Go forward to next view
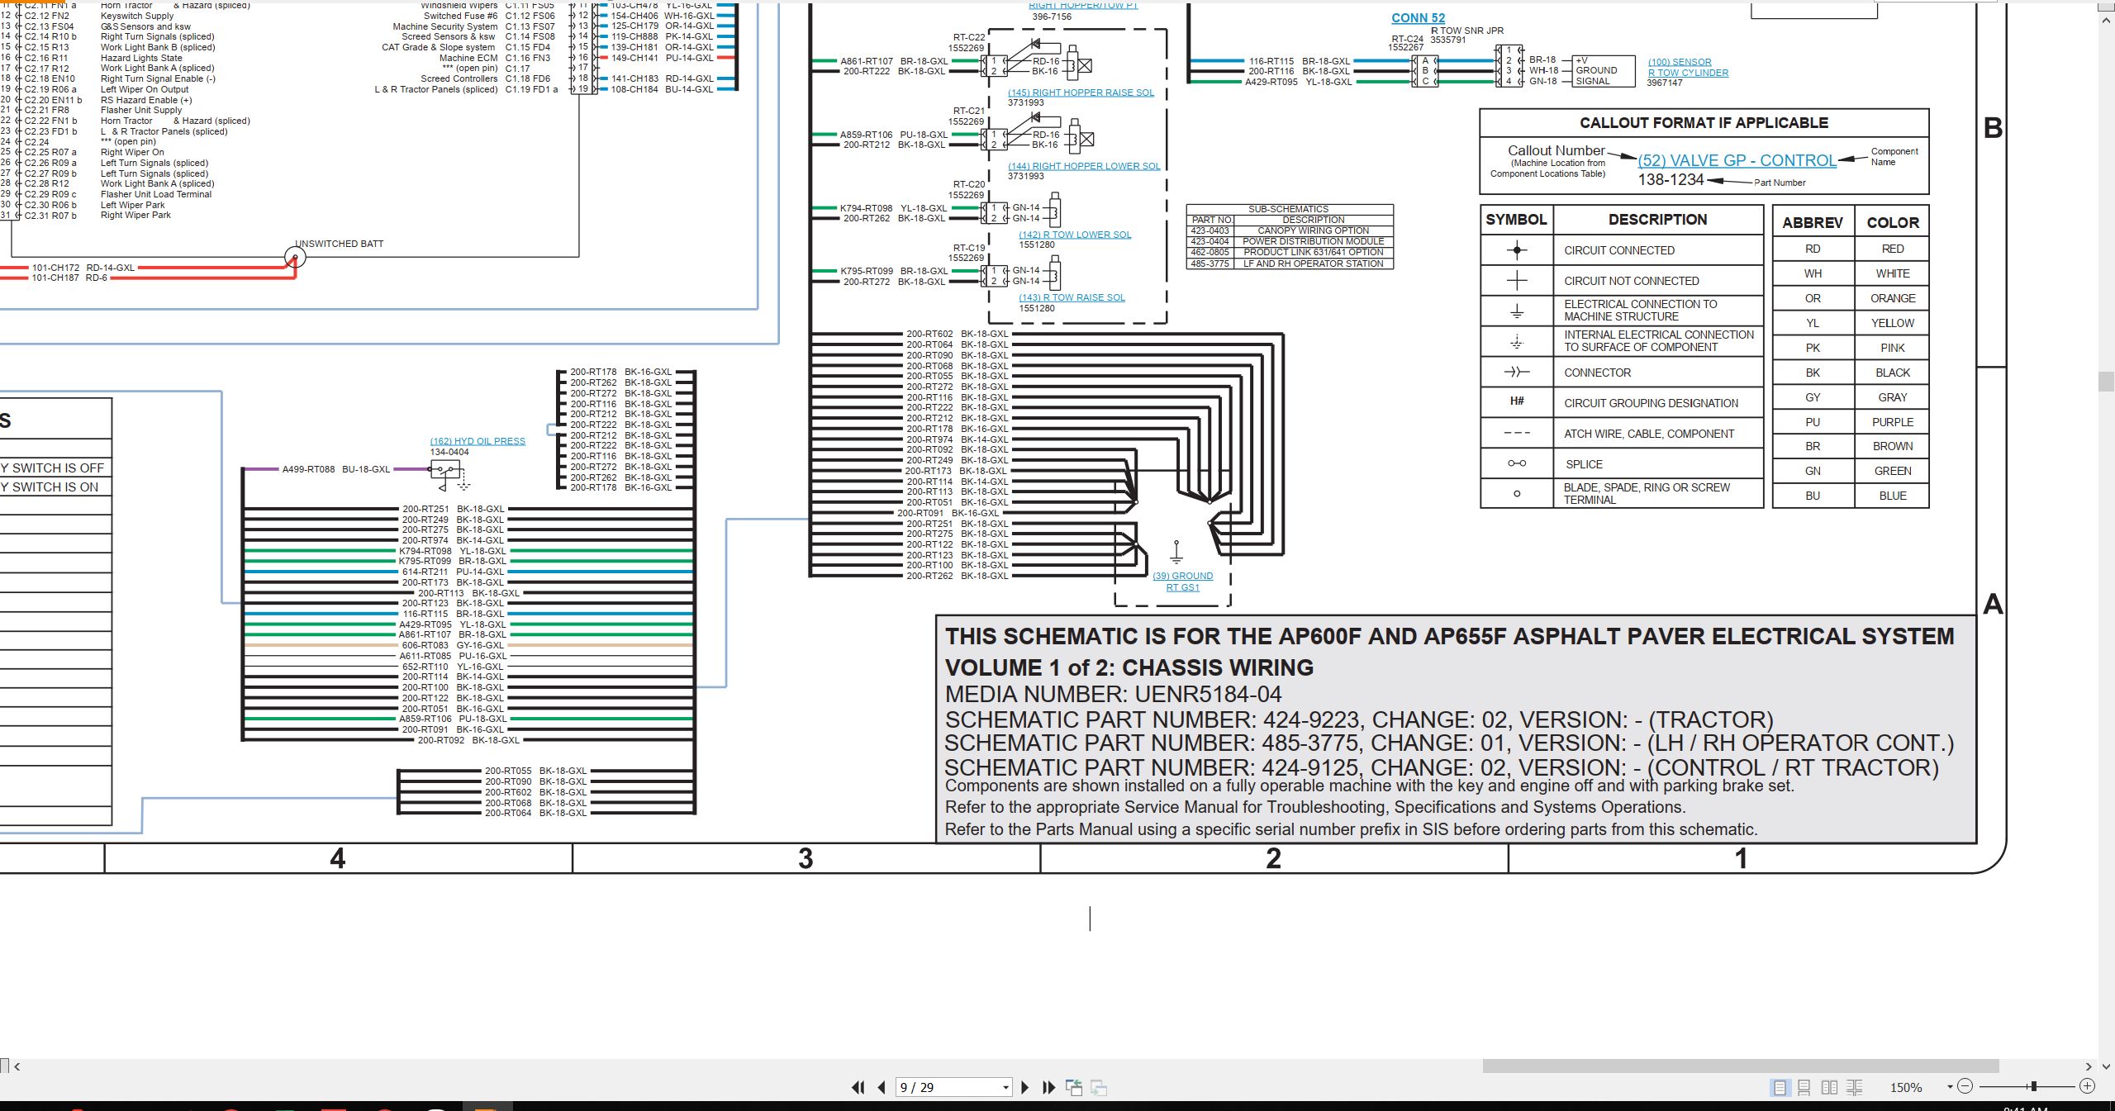 click(1099, 1088)
